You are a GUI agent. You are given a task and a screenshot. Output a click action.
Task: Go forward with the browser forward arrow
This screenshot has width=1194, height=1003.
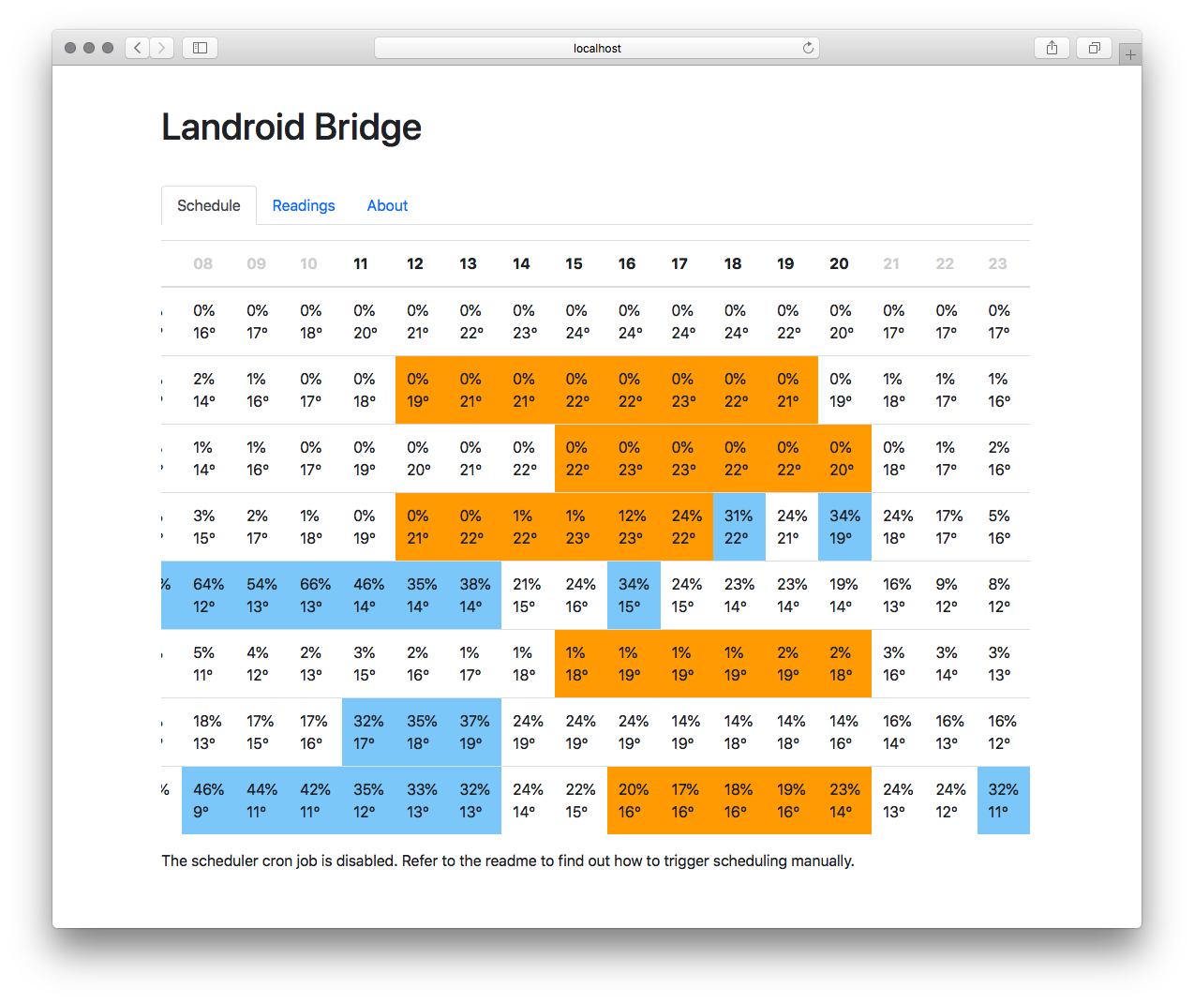pyautogui.click(x=162, y=48)
